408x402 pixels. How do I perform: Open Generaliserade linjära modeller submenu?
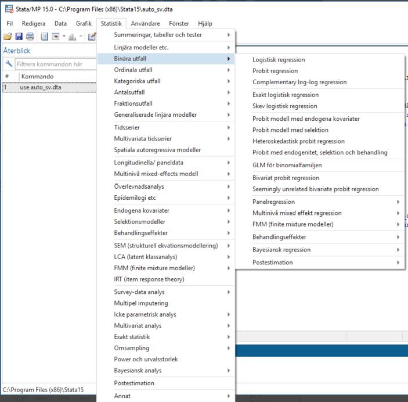point(166,114)
